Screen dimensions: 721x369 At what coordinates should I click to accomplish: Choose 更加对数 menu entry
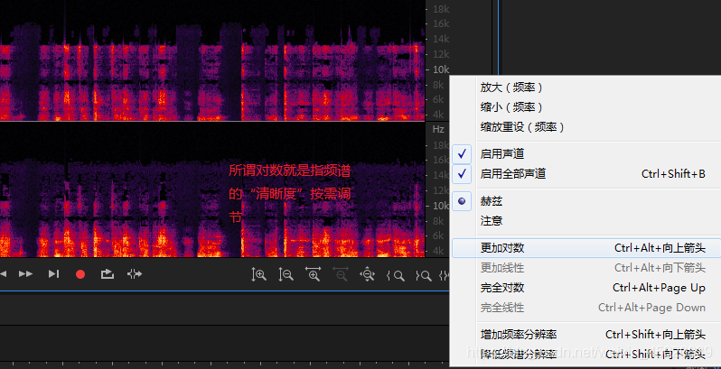585,248
